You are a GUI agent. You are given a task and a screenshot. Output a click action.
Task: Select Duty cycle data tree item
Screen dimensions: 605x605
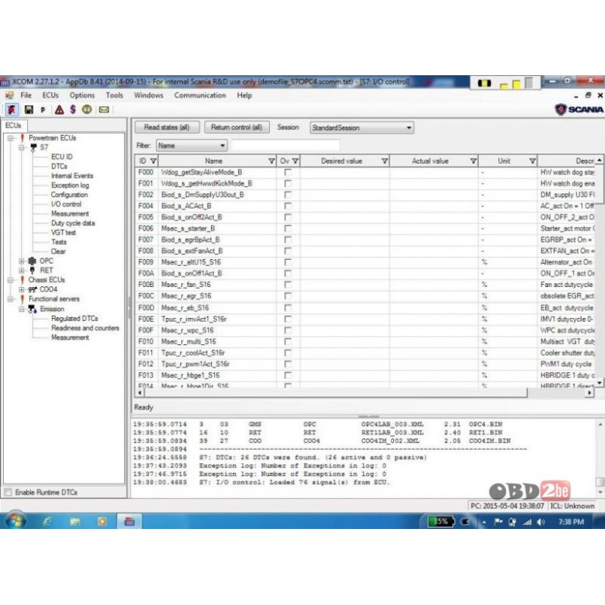(73, 223)
